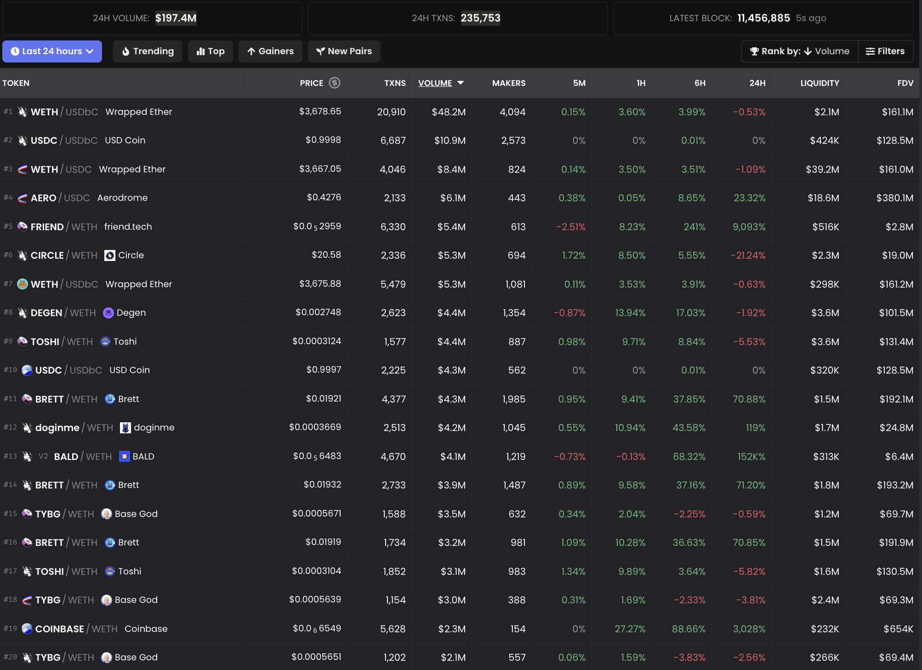Open the New Pairs tab
This screenshot has width=922, height=670.
tap(344, 51)
